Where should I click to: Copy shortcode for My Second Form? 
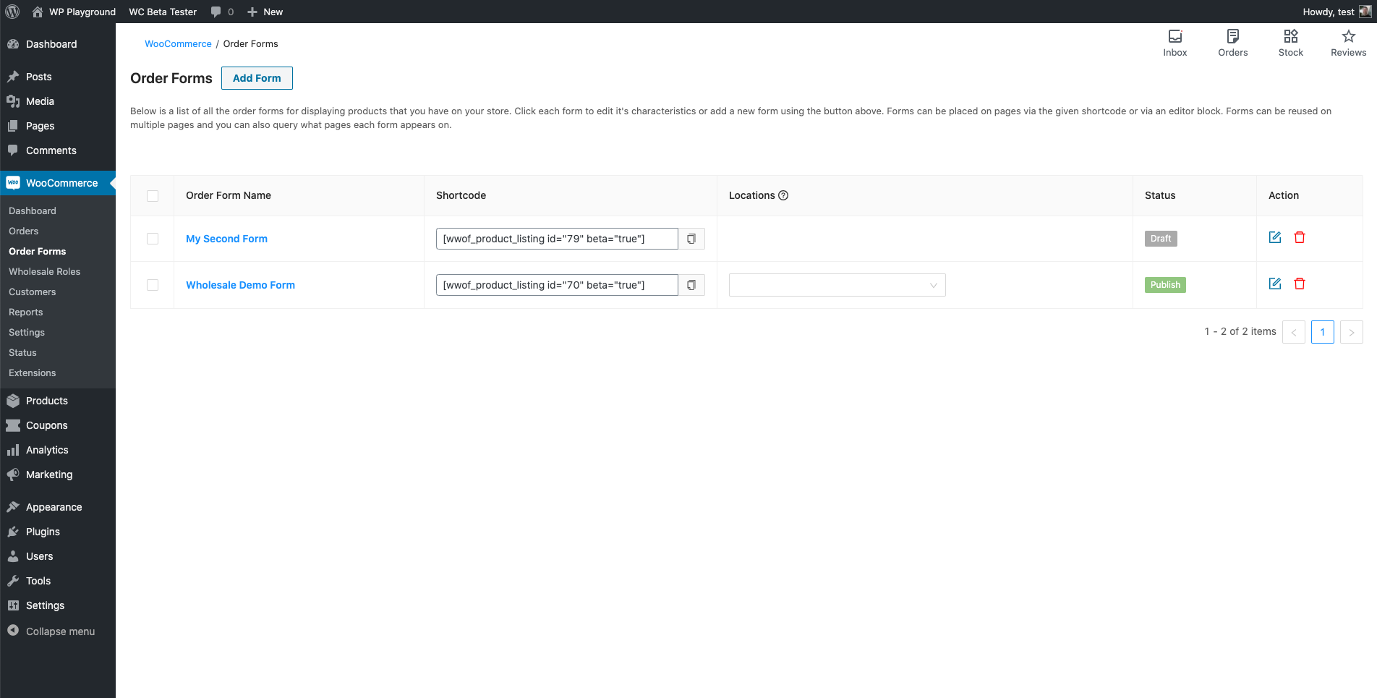(x=691, y=239)
